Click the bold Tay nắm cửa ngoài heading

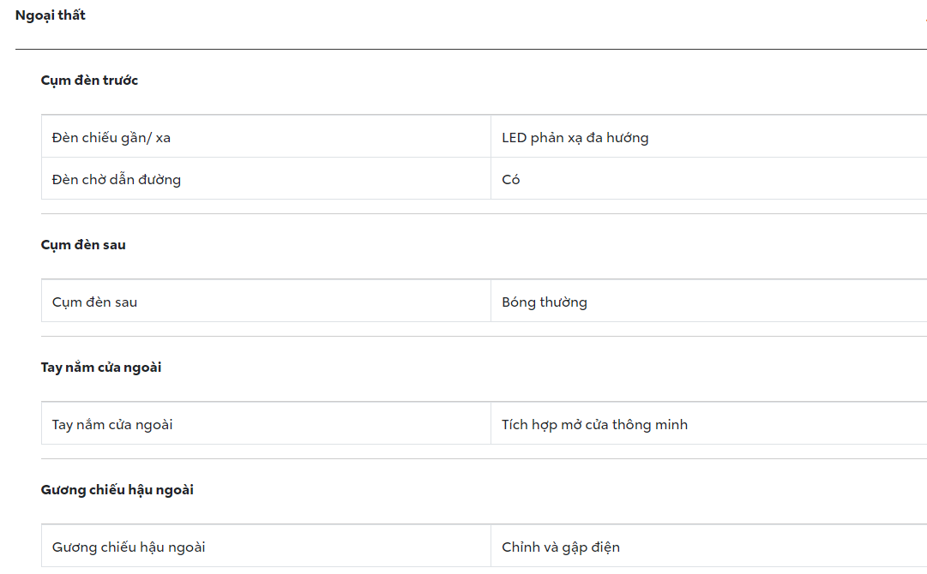tap(101, 368)
